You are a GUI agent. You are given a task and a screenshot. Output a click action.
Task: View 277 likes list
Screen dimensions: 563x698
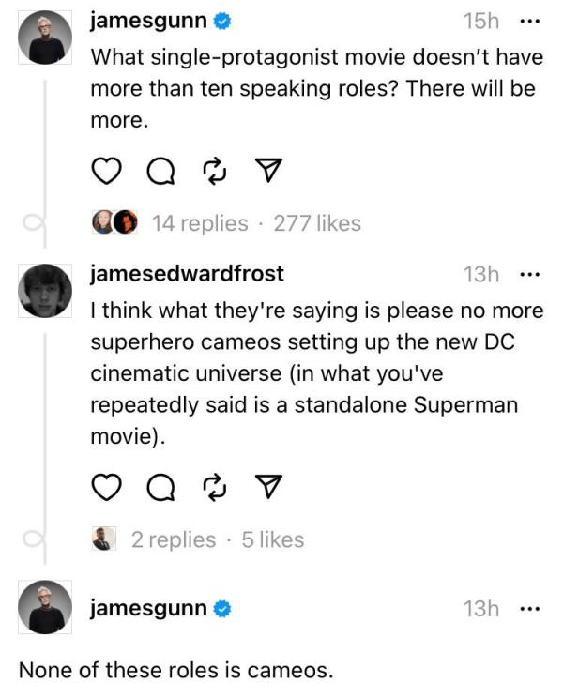(x=317, y=223)
